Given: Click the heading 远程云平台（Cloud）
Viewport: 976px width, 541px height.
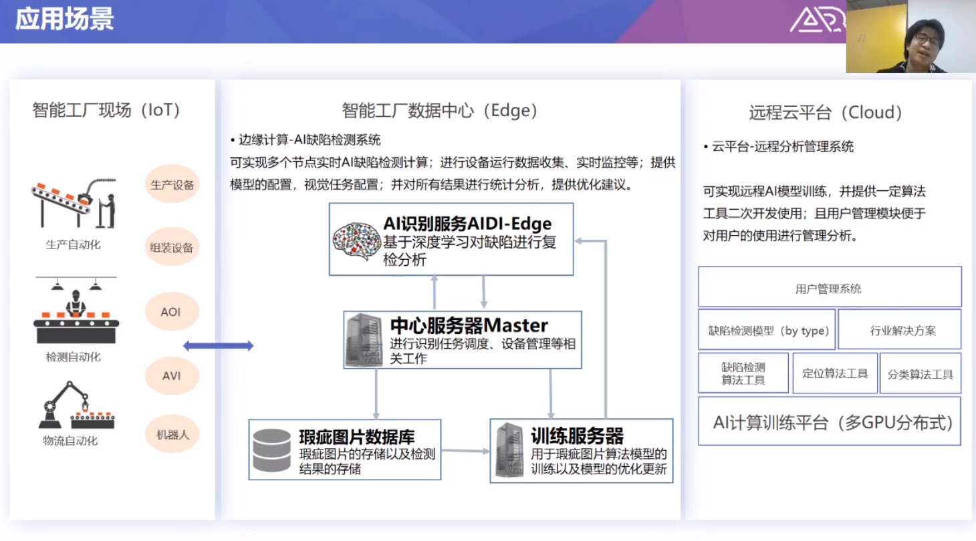Looking at the screenshot, I should click(x=826, y=113).
